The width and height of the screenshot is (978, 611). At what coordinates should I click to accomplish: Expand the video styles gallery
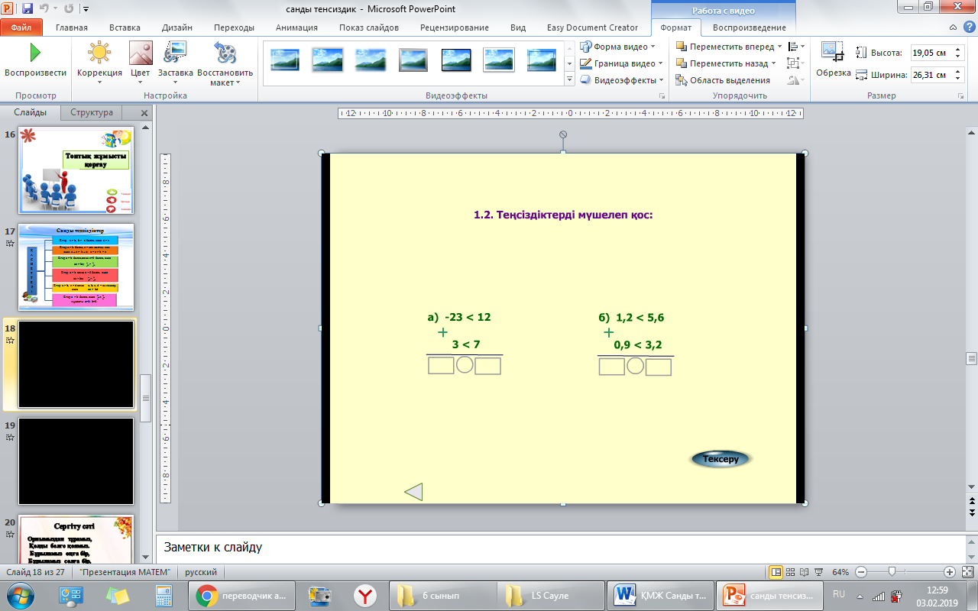click(x=569, y=79)
